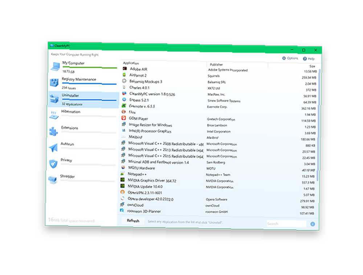Viewport: 363px width, 275px height.
Task: Sort by the Application column header
Action: (131, 63)
